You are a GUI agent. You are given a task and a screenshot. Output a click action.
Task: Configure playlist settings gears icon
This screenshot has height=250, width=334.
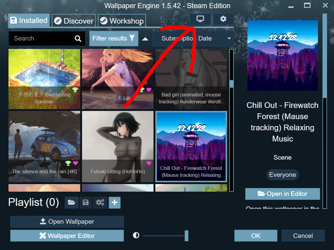coord(100,202)
